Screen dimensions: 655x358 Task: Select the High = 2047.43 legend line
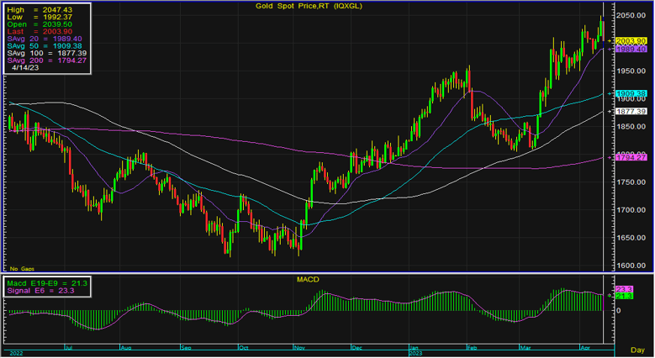[x=40, y=9]
